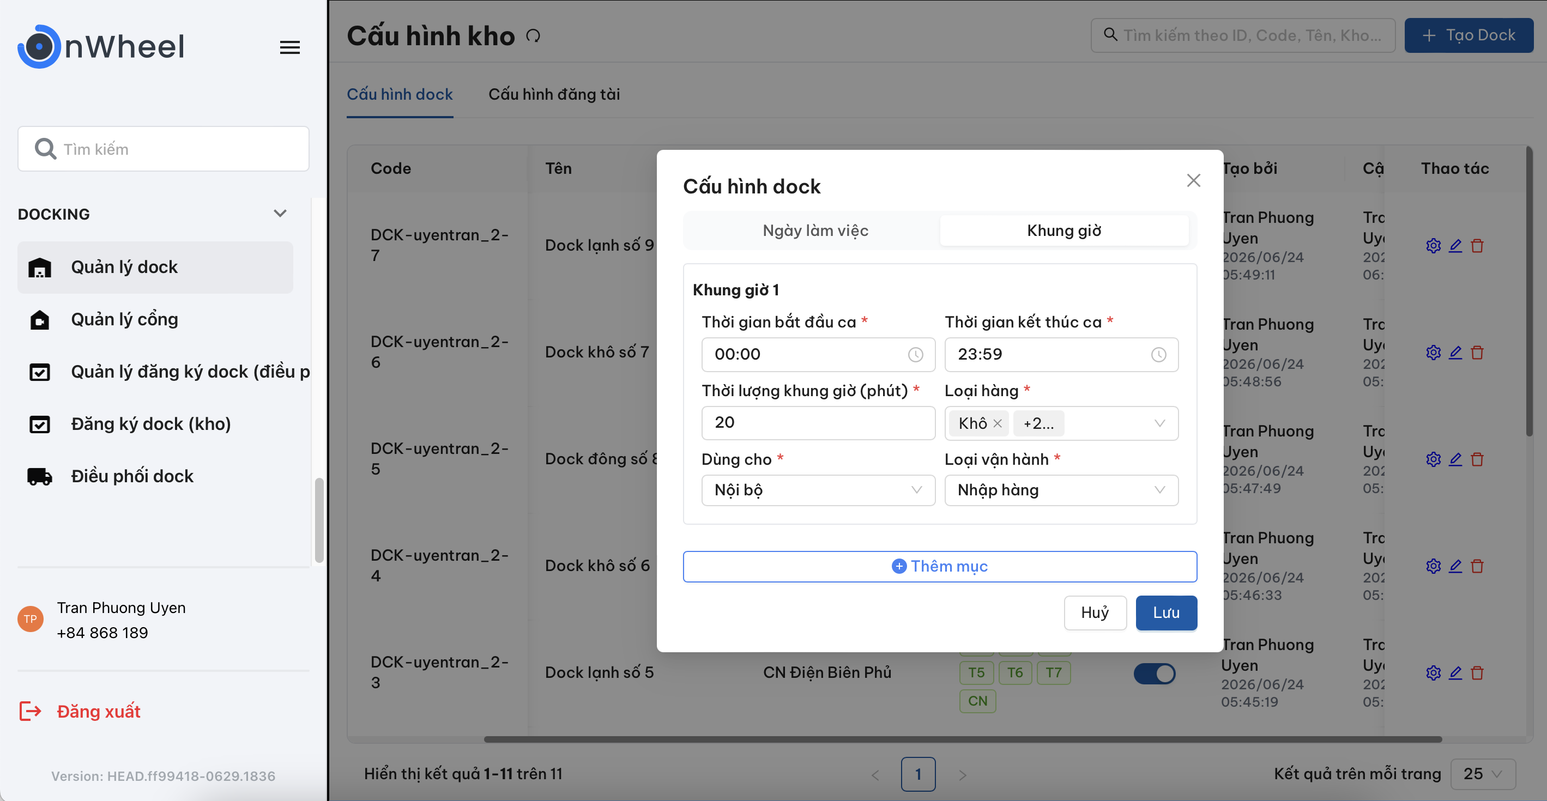Click the Thời gian bắt đầu ca field
The image size is (1547, 801).
pos(818,355)
